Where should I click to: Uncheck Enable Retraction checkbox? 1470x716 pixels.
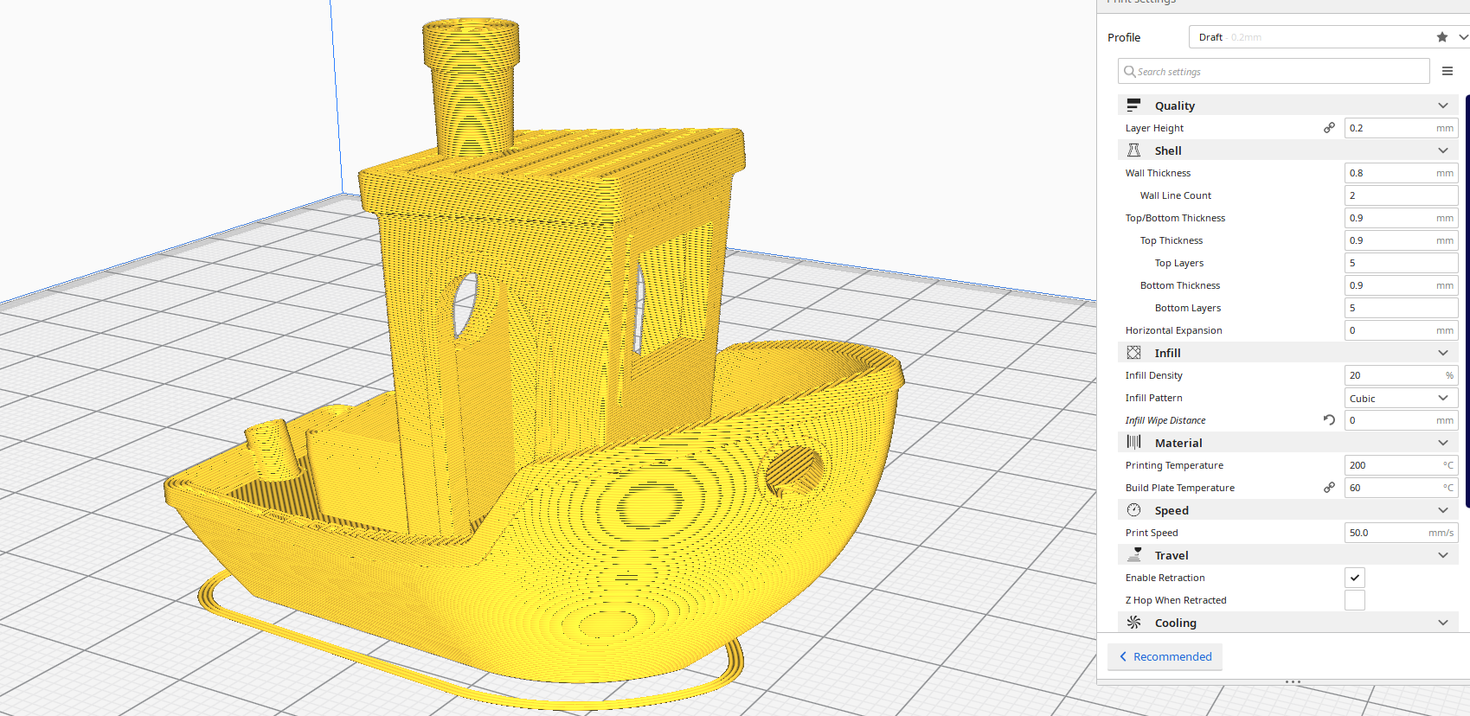pyautogui.click(x=1355, y=578)
